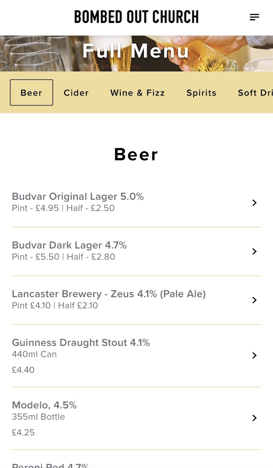Screen dimensions: 273x468
Task: Tap Guinness Draught Stout 4.1% title
Action: (81, 343)
